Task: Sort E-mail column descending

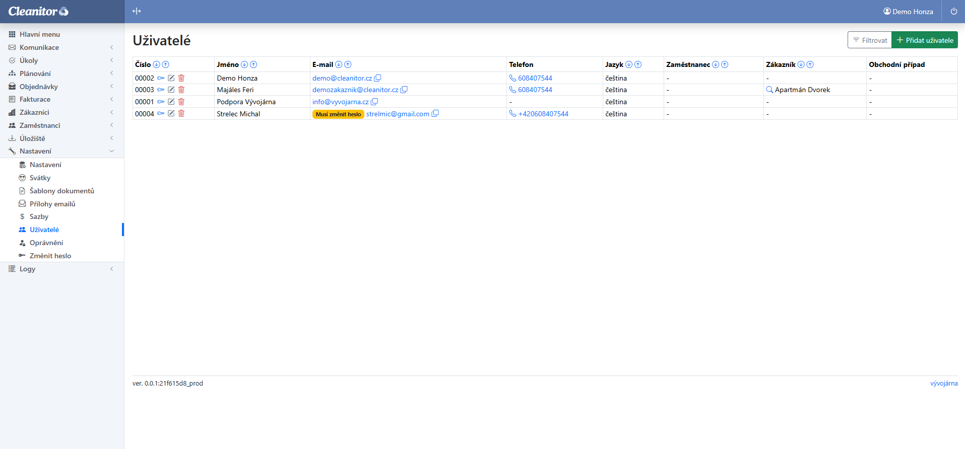Action: [x=339, y=64]
